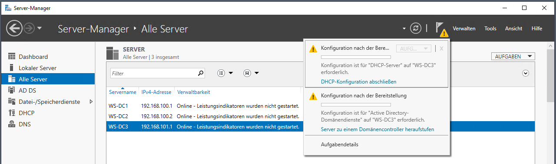556x164 pixels.
Task: Click the Datei-/Speicherdienste icon
Action: (x=12, y=102)
